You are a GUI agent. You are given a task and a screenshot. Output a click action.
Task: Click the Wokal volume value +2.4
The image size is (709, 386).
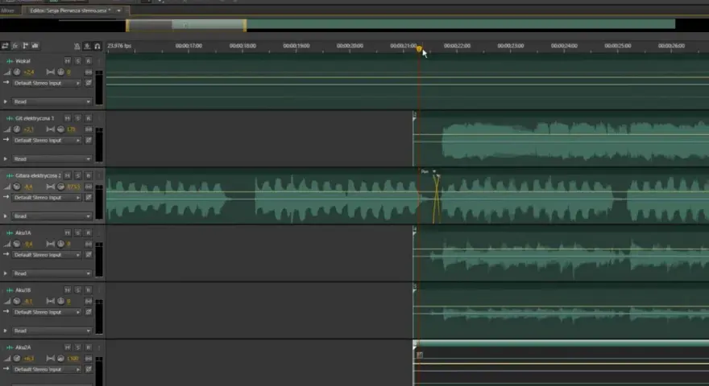coord(29,72)
